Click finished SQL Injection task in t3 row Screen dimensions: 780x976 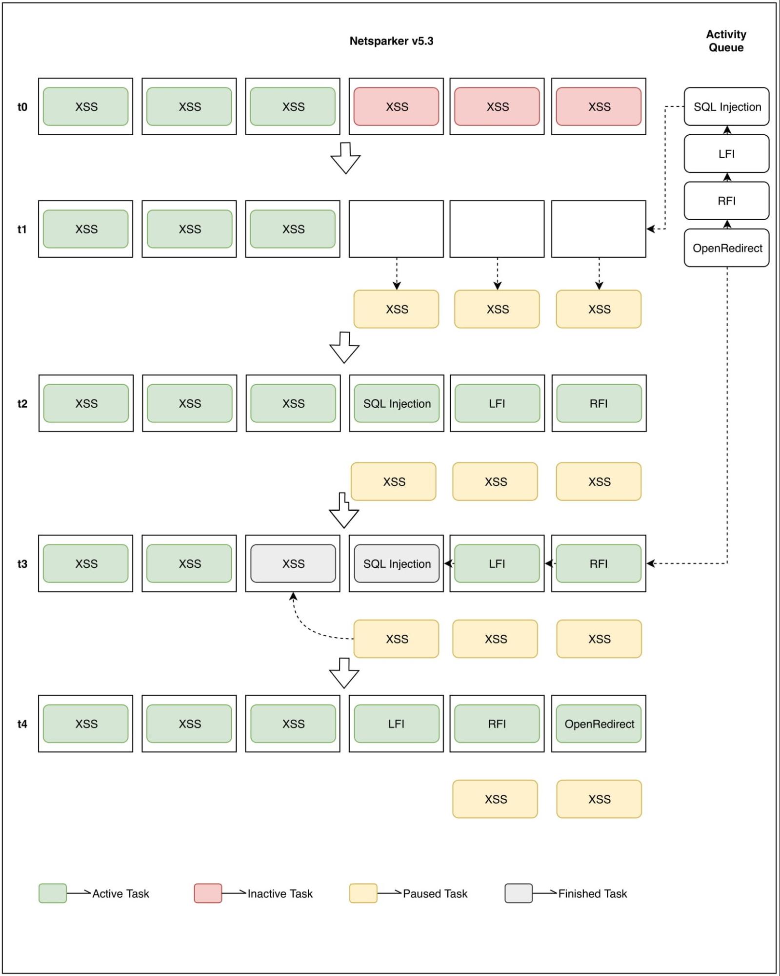point(397,563)
